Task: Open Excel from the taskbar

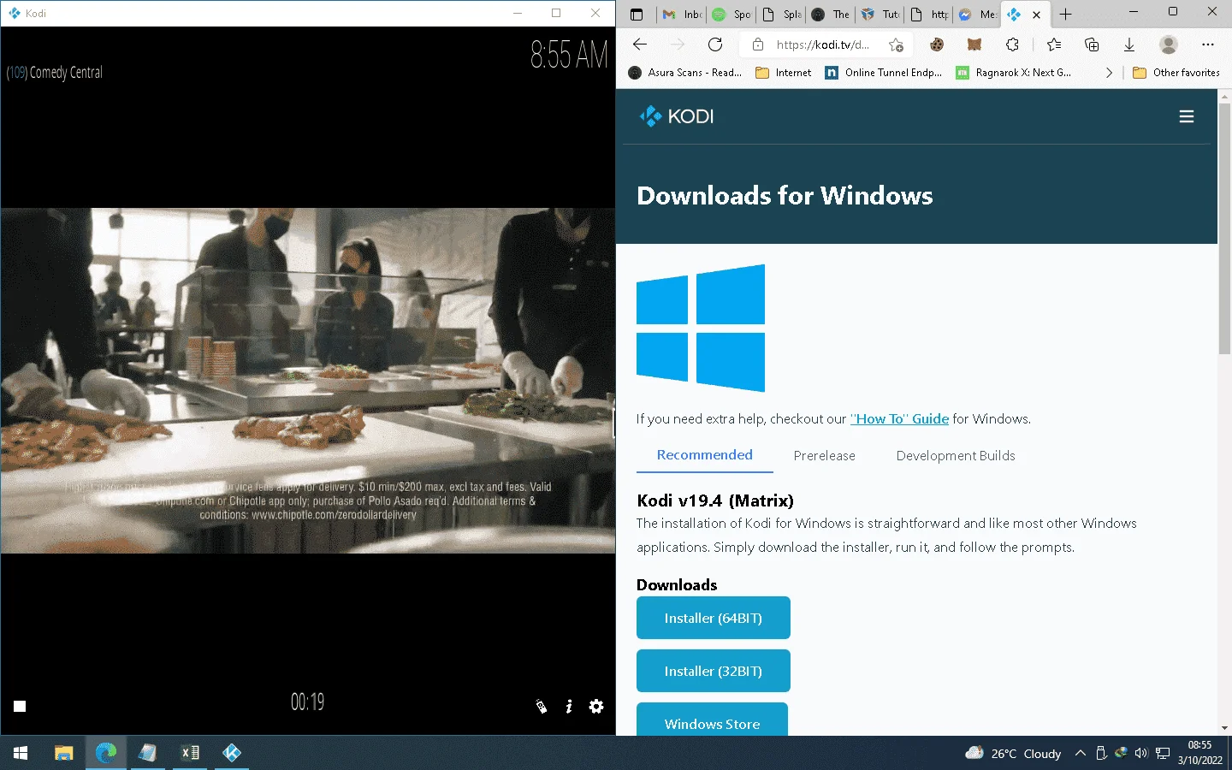Action: [x=190, y=753]
